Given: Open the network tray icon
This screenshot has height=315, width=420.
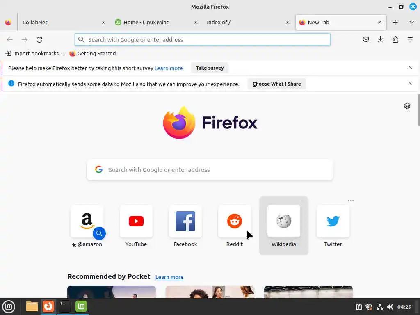Looking at the screenshot, I should click(379, 307).
